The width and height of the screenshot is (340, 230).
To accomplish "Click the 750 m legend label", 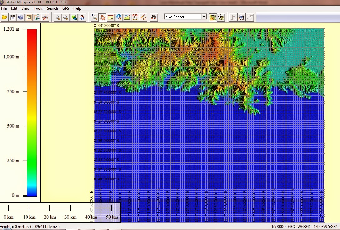I will point(13,91).
